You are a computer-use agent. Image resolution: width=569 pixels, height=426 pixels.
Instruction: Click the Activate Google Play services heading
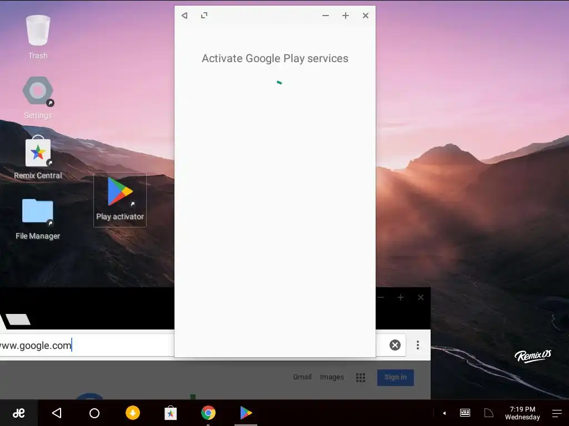(275, 58)
